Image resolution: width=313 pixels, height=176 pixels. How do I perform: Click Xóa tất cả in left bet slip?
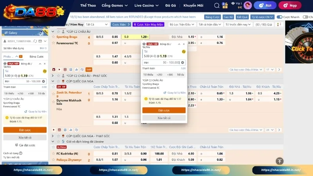pos(25,137)
